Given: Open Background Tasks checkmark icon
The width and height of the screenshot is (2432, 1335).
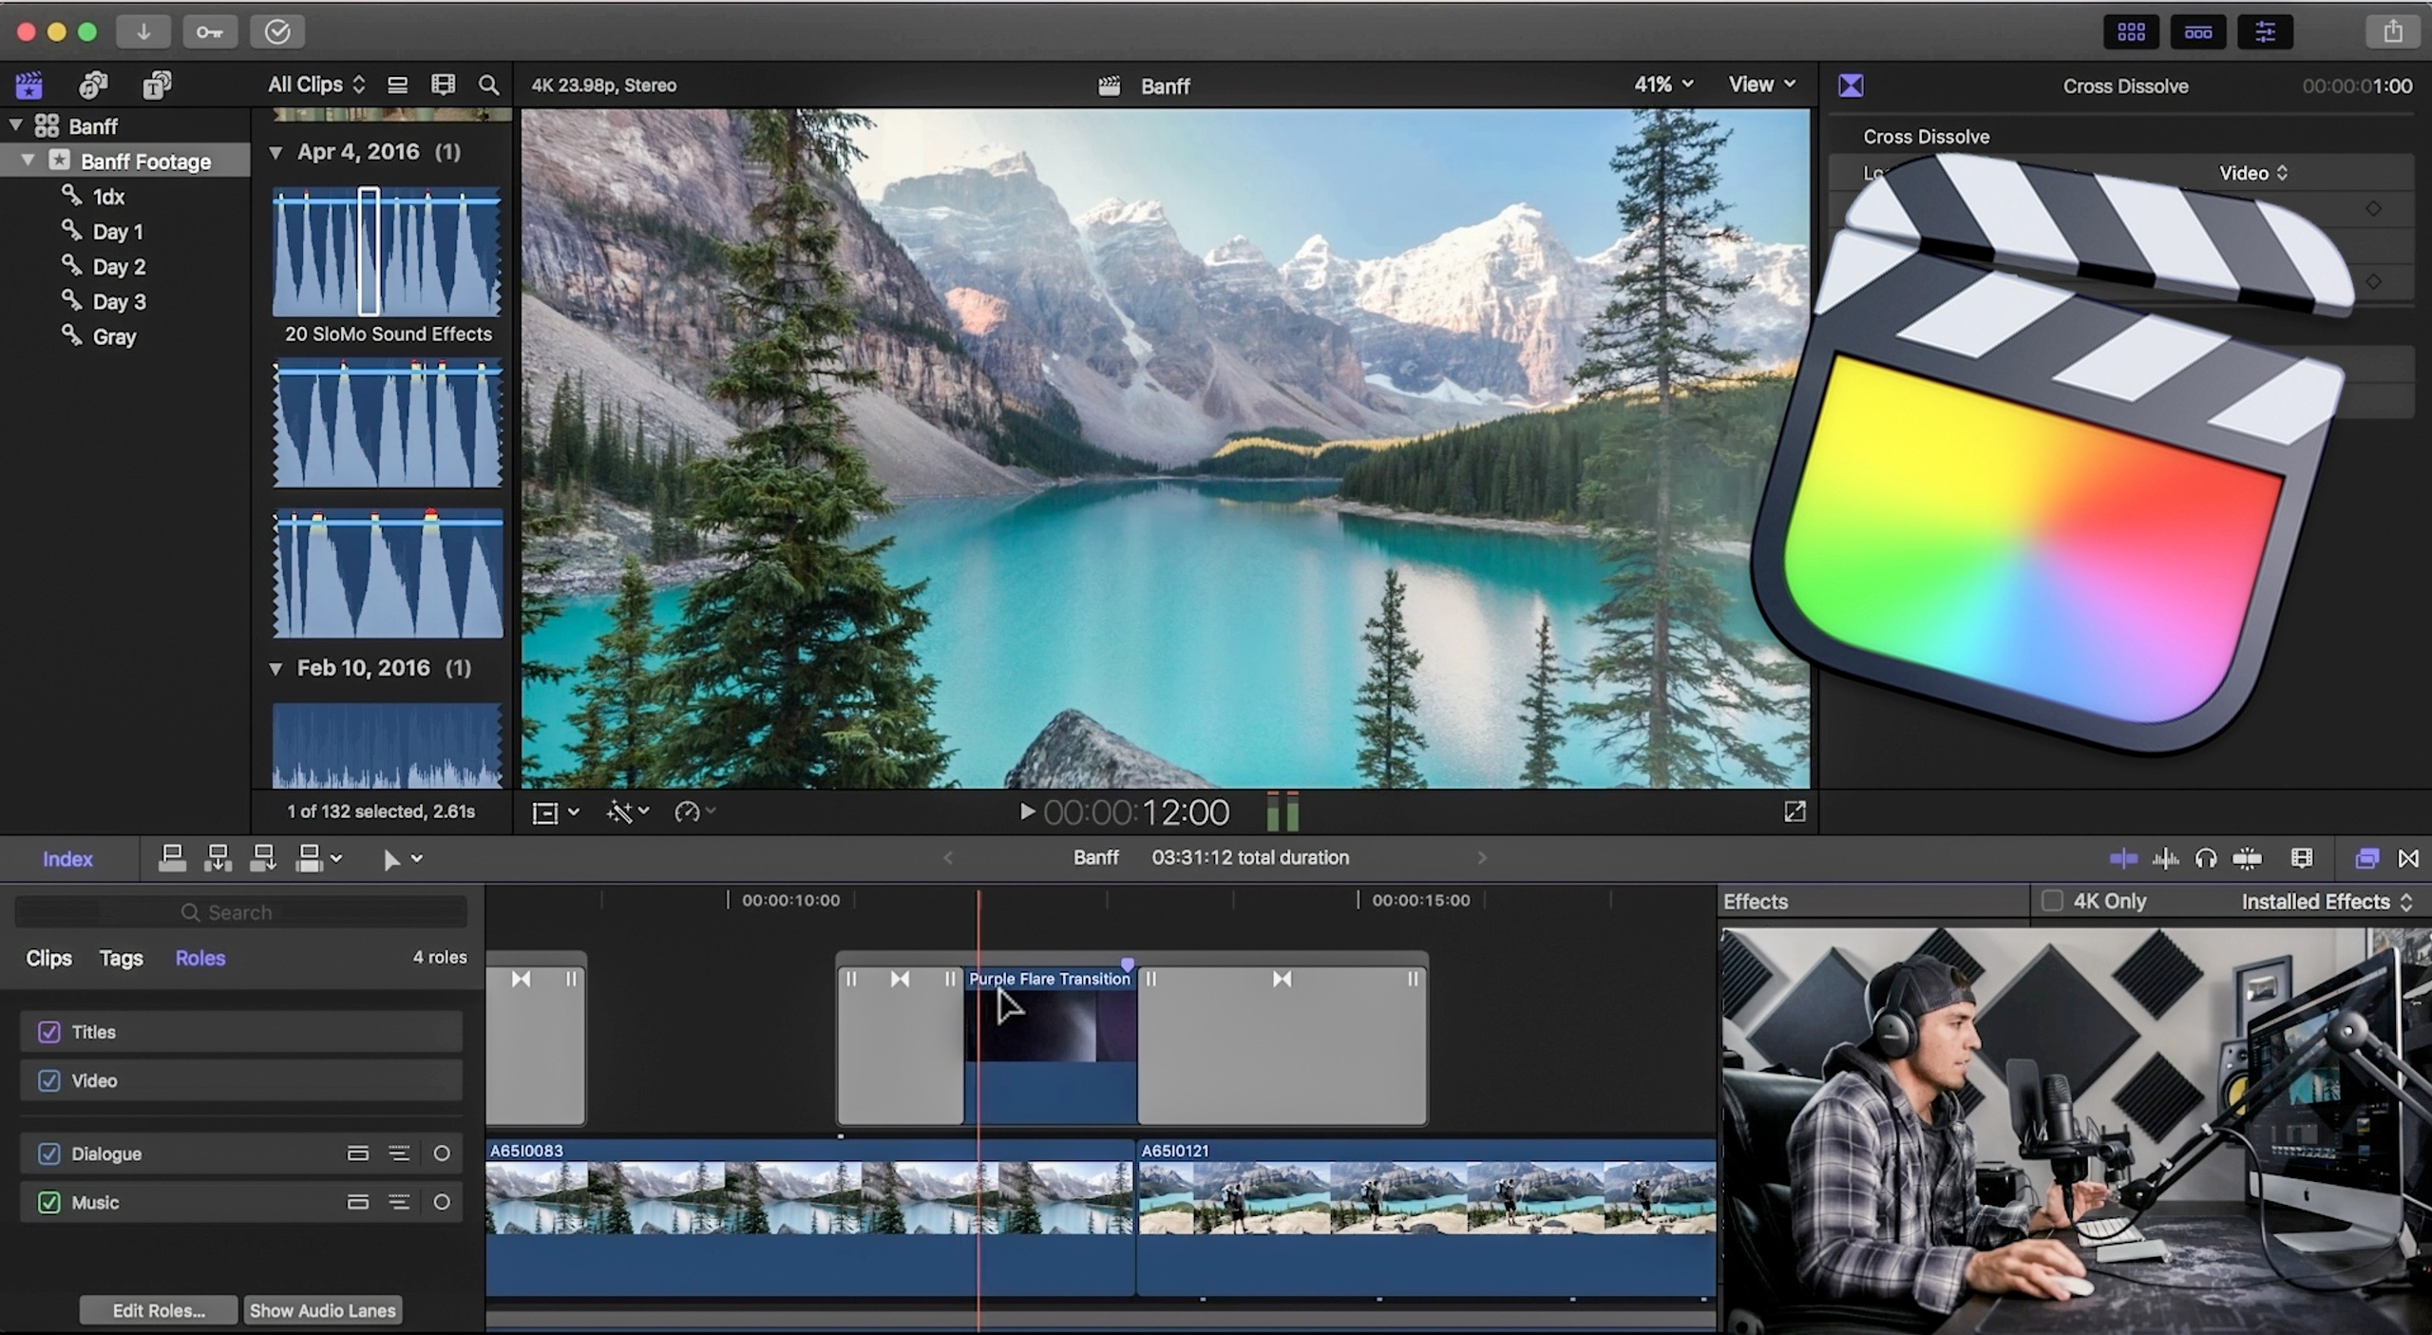Looking at the screenshot, I should 276,31.
